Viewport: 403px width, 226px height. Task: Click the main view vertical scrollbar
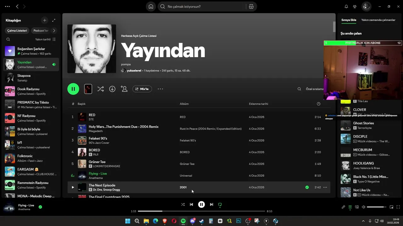(x=334, y=27)
